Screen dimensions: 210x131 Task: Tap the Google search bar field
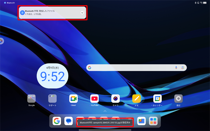click(136, 68)
